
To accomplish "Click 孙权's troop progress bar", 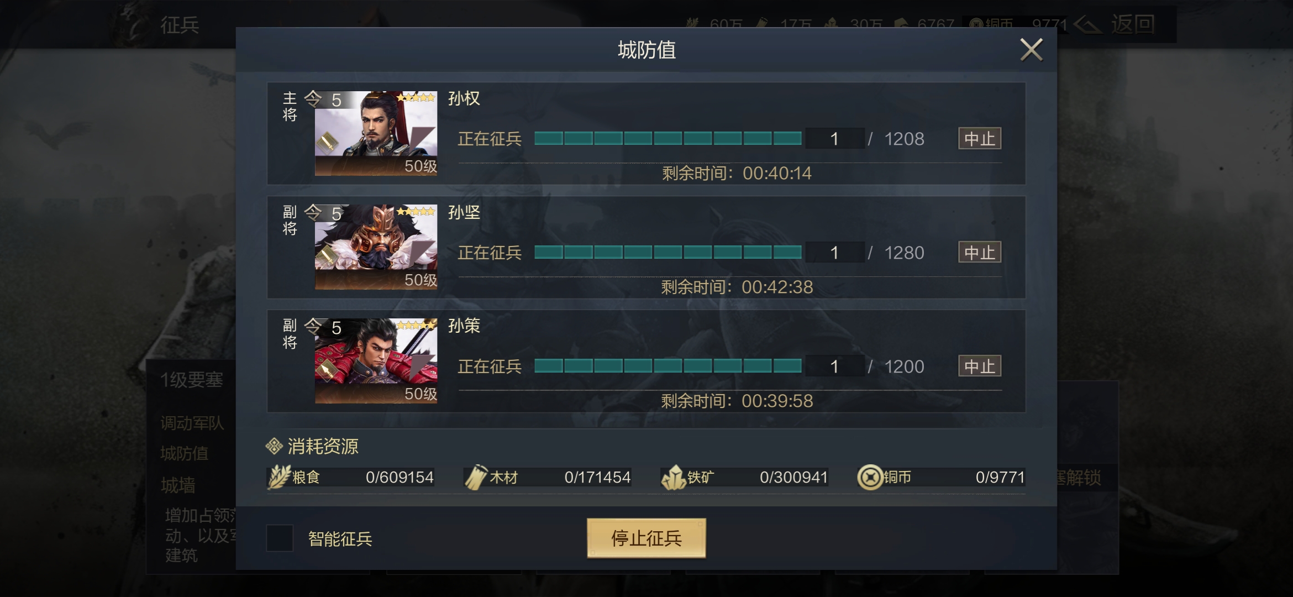I will click(x=668, y=138).
